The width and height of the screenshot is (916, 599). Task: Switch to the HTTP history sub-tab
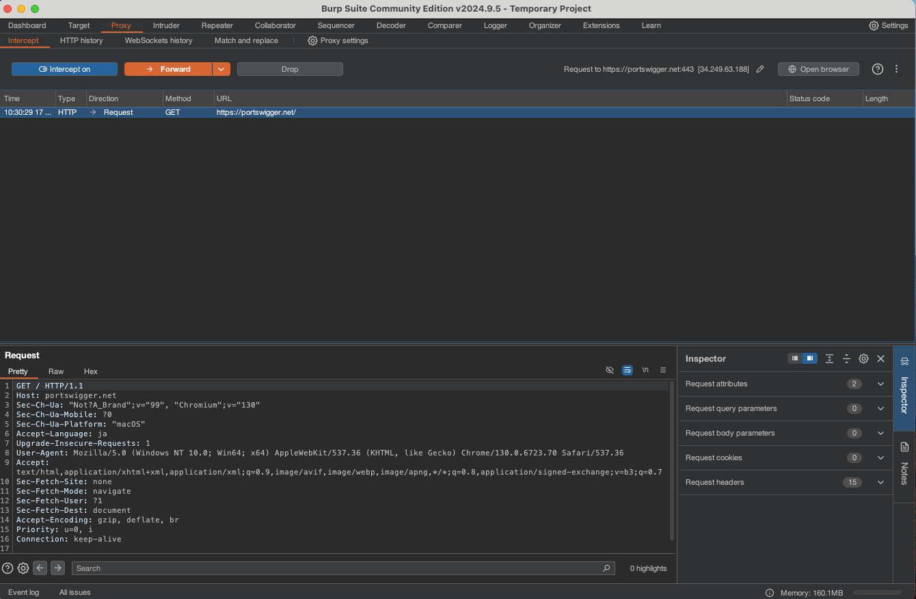pyautogui.click(x=81, y=40)
